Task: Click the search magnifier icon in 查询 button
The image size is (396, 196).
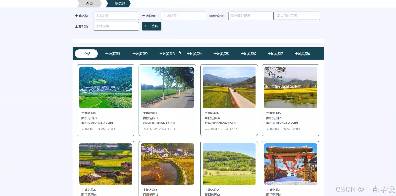Action: [147, 26]
